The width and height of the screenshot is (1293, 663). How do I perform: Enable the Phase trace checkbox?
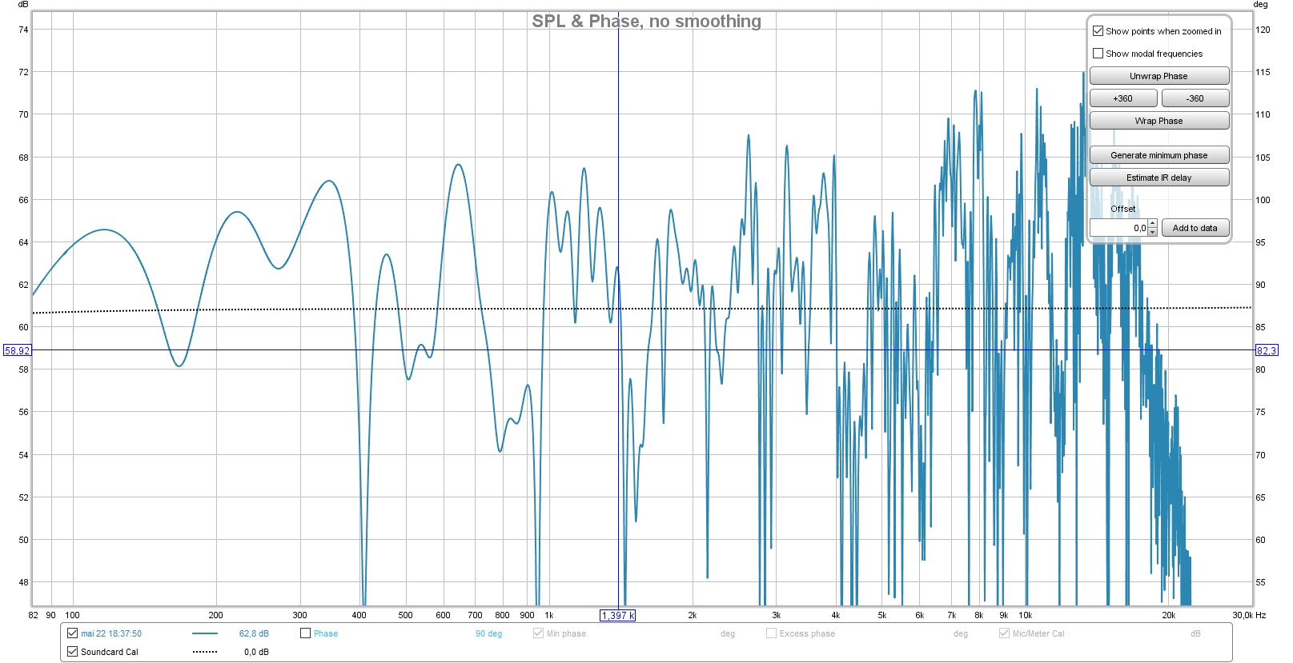point(305,633)
